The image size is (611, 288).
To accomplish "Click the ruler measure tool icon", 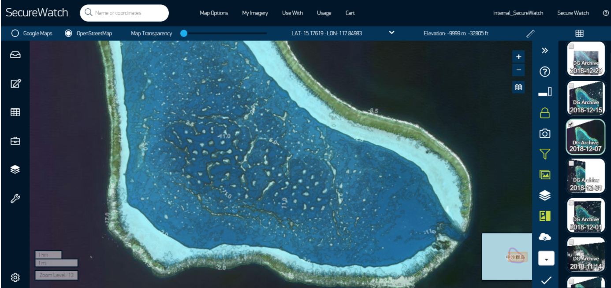I will (530, 33).
